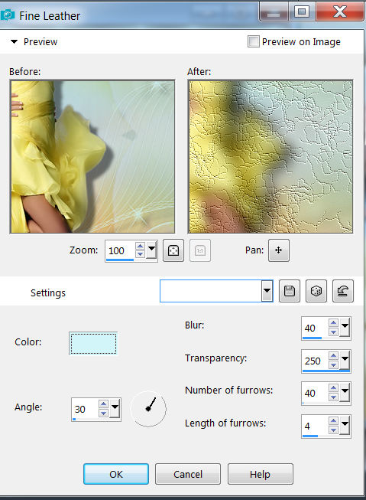Increase the Zoom value with up arrow
The width and height of the screenshot is (366, 500).
[140, 246]
